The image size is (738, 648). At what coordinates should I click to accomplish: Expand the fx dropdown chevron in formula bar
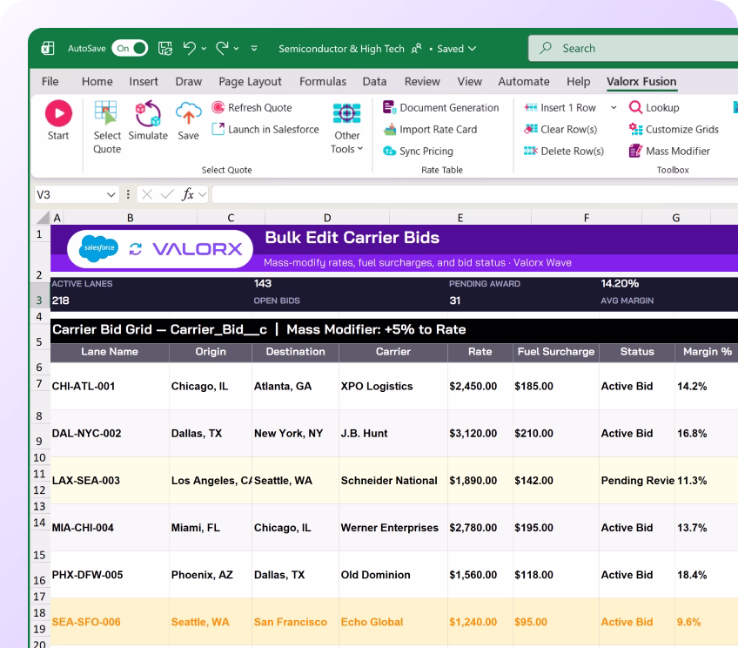(x=203, y=194)
